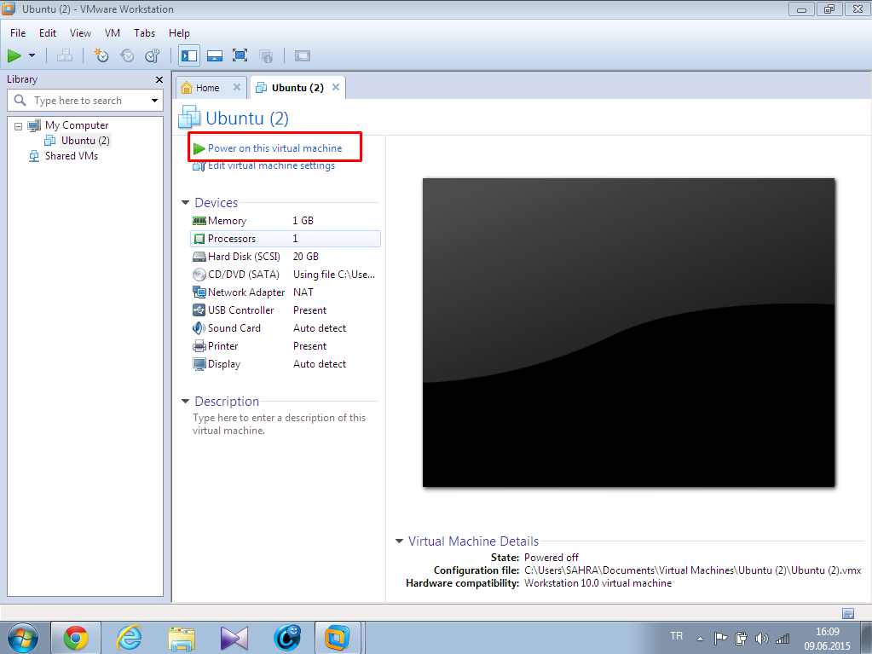
Task: Click the 1 GB memory value
Action: pyautogui.click(x=303, y=221)
